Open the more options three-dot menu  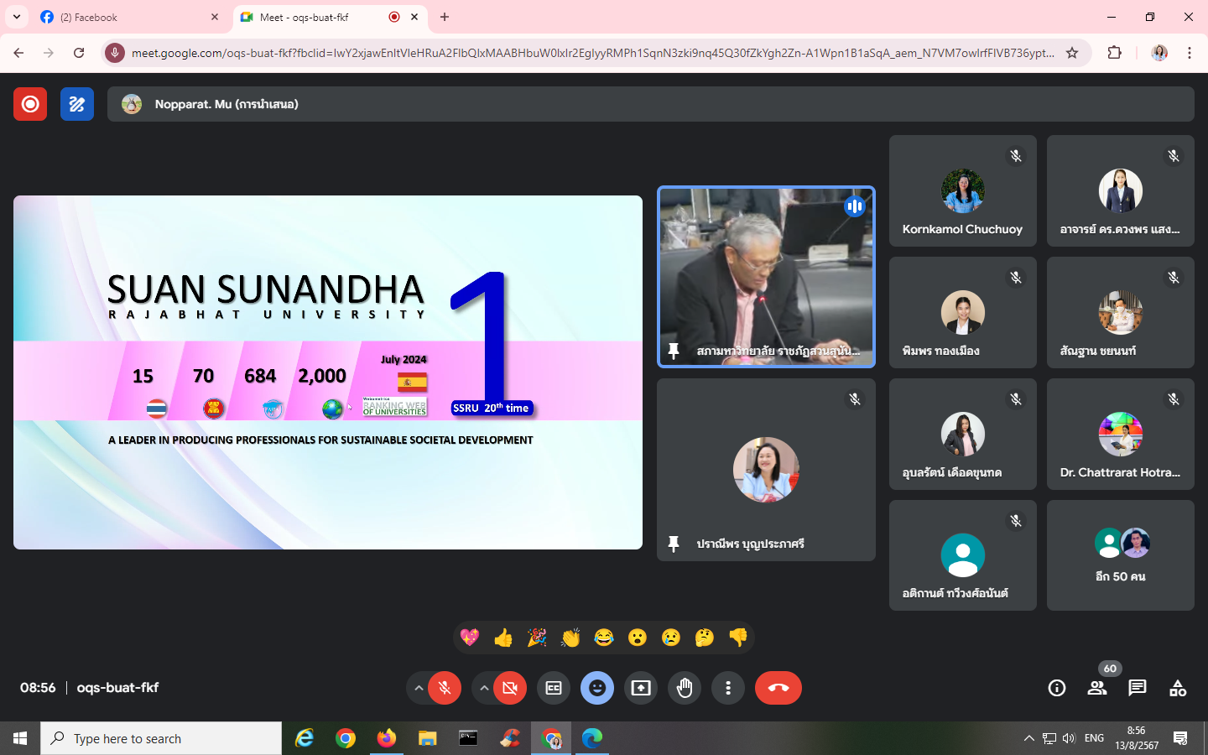728,688
